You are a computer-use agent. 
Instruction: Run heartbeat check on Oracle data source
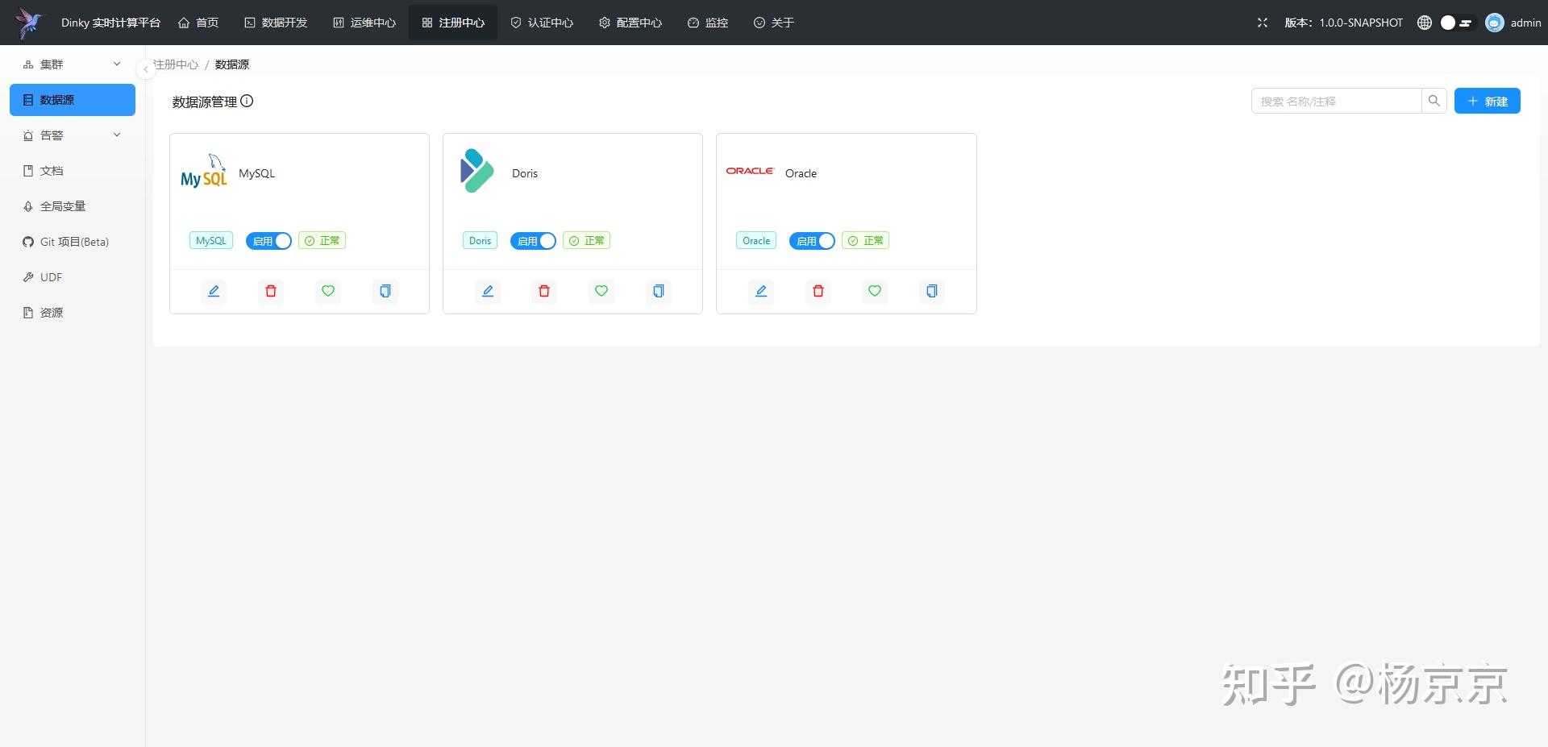click(874, 291)
